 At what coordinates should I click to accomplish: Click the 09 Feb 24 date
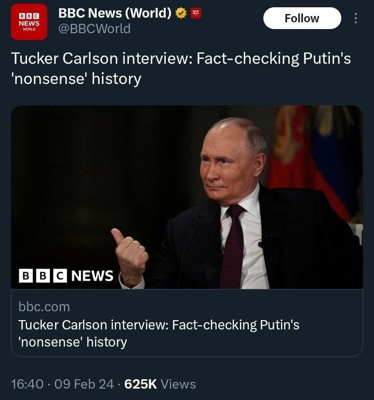click(x=84, y=384)
